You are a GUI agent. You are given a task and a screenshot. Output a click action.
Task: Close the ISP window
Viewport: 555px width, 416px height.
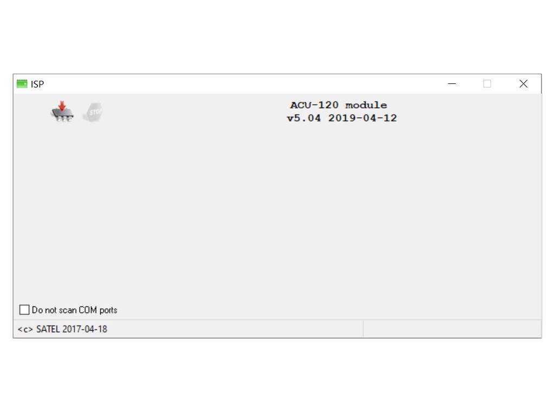pos(523,84)
